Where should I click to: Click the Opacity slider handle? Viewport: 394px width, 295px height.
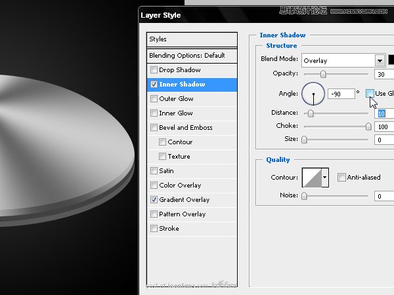point(323,74)
